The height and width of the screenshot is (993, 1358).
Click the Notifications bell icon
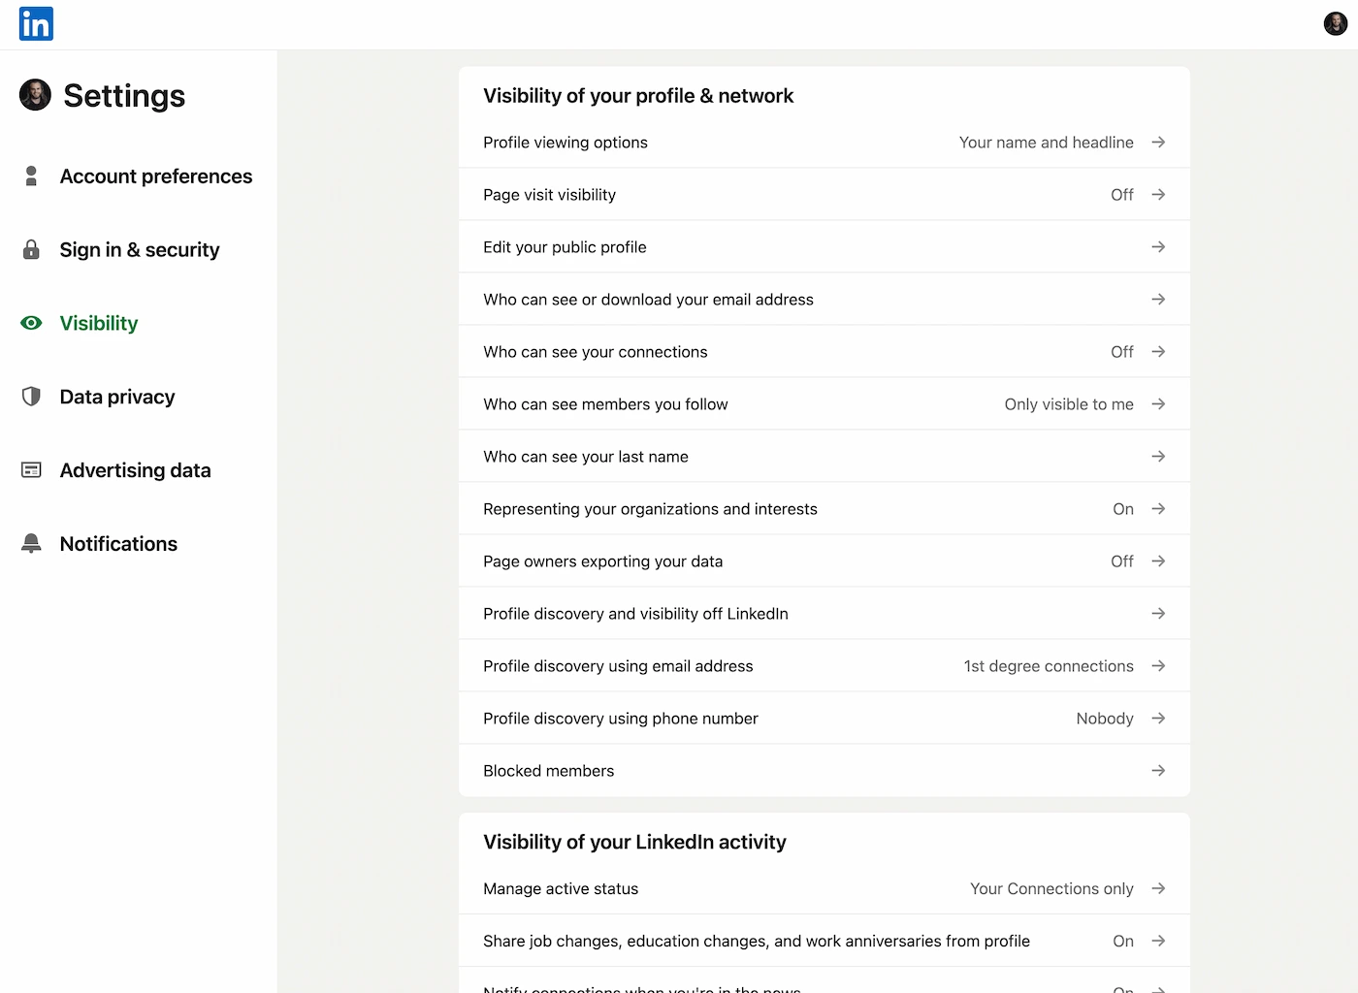click(x=31, y=544)
